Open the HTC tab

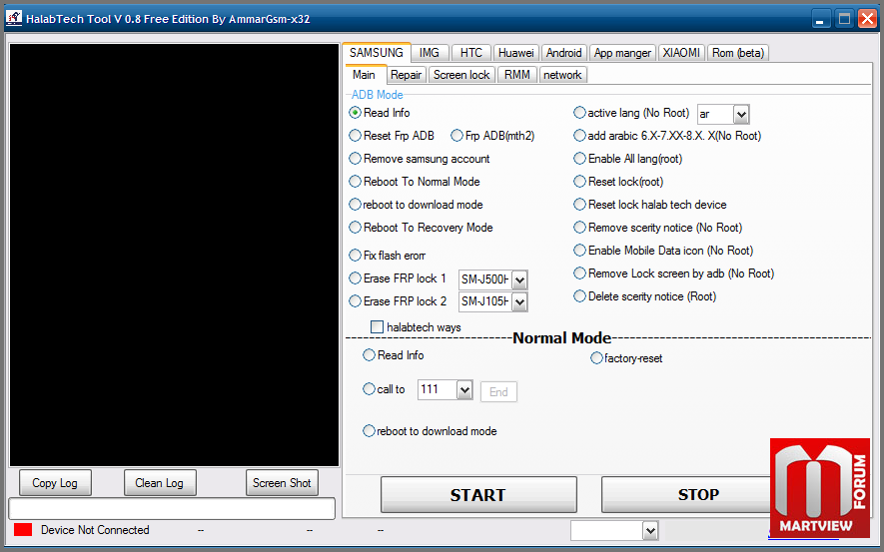(x=470, y=53)
